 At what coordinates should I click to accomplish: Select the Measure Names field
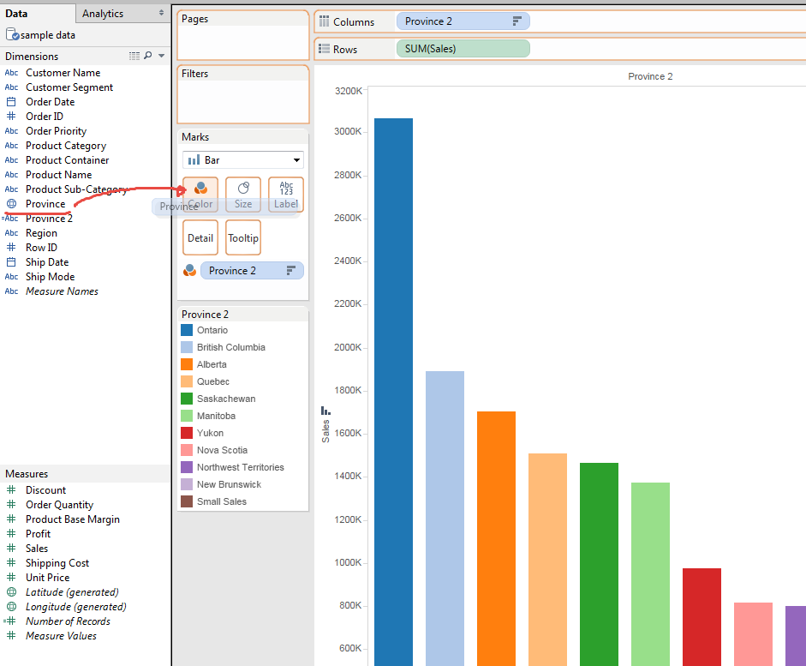62,291
